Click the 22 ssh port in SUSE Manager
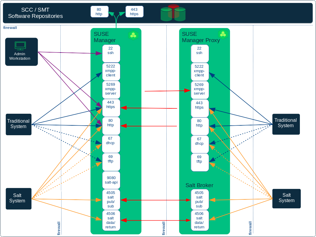 tap(111, 53)
